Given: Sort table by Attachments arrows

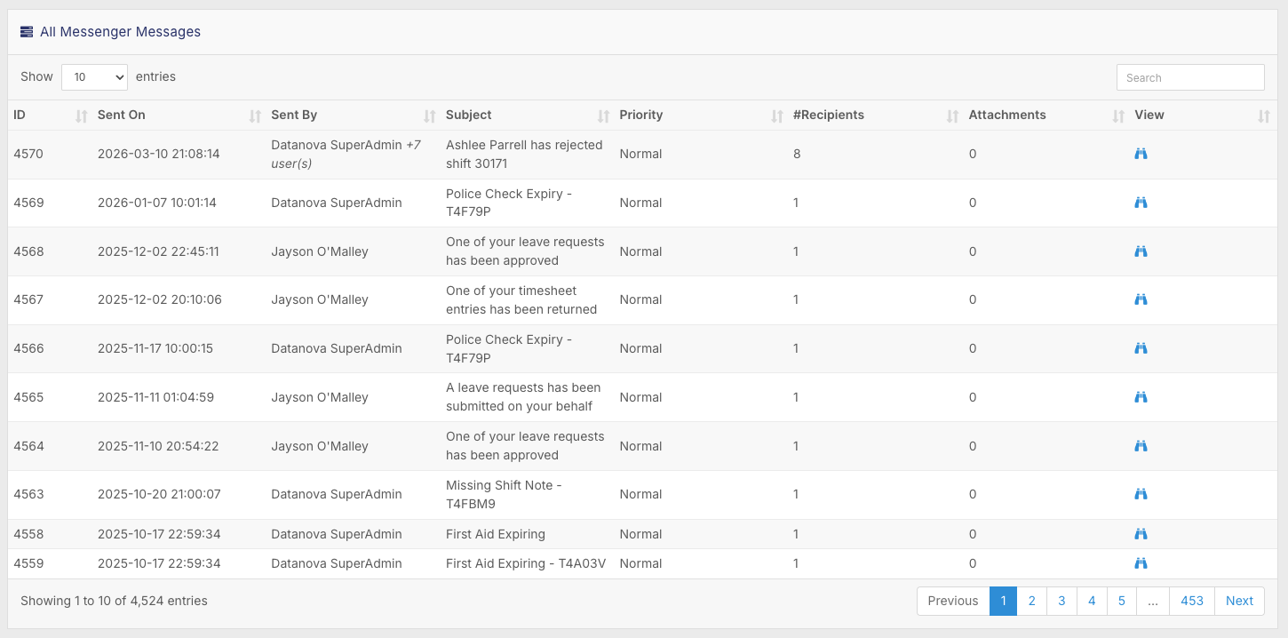Looking at the screenshot, I should pyautogui.click(x=1118, y=116).
